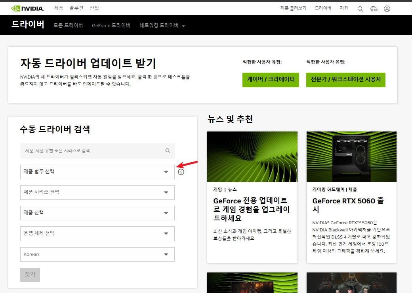
Task: Click the GeForce green waves news thumbnail
Action: coord(252,156)
